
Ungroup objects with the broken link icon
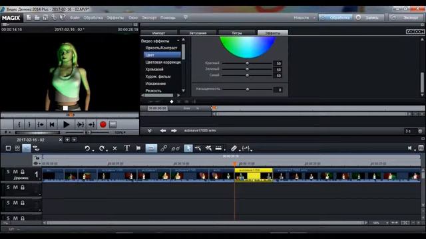176,148
